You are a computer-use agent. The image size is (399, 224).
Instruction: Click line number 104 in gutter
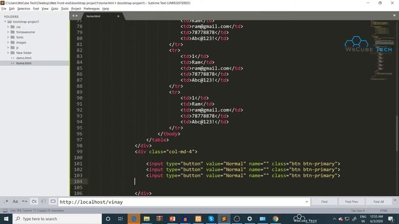78,181
